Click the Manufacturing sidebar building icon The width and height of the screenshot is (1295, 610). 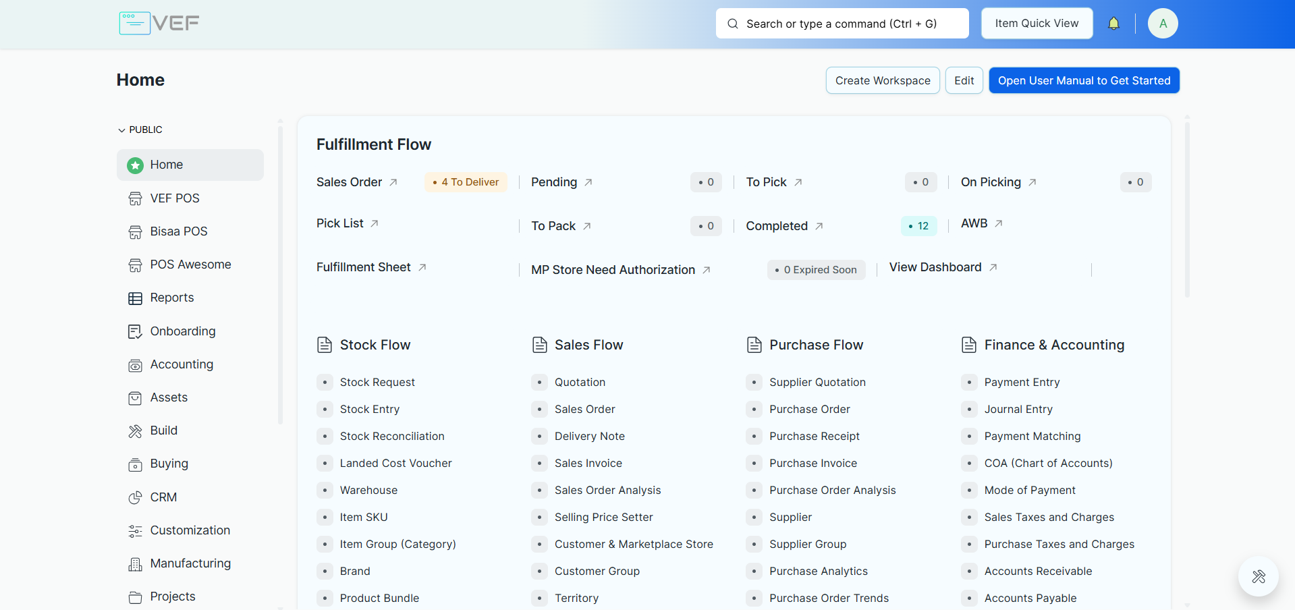coord(135,564)
